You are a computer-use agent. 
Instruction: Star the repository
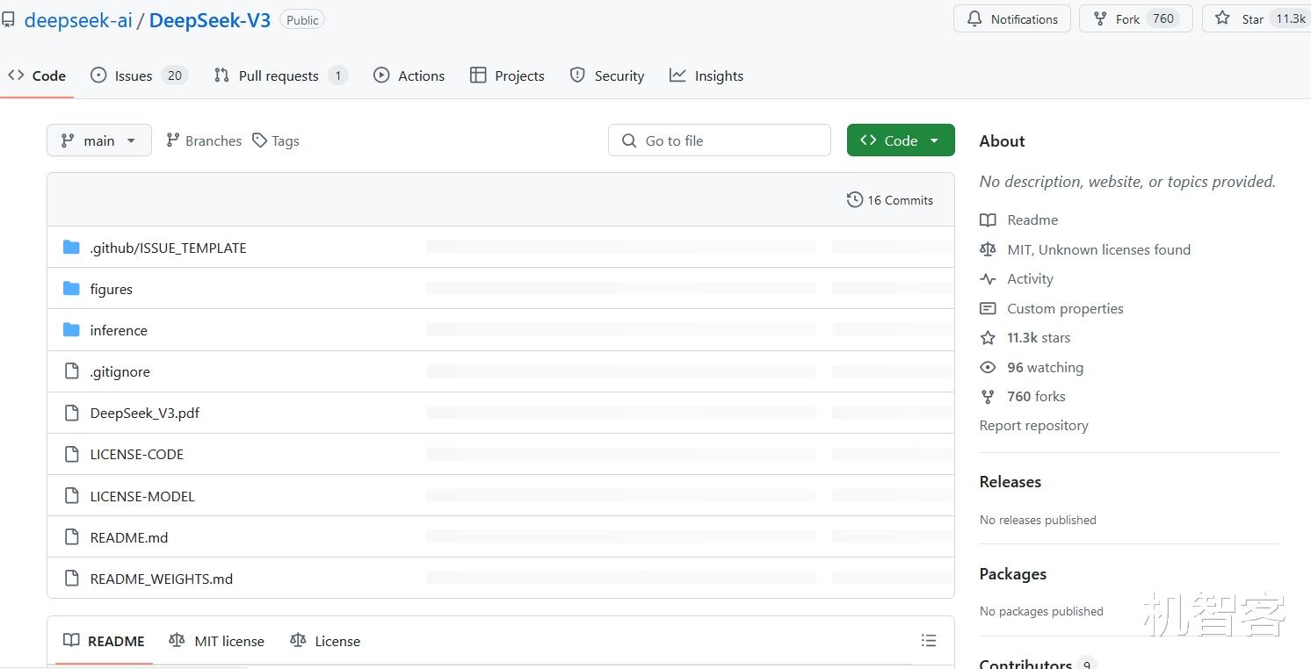point(1257,18)
